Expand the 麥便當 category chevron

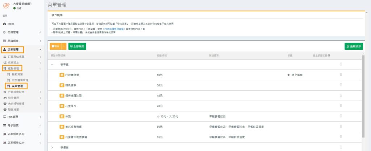point(52,147)
